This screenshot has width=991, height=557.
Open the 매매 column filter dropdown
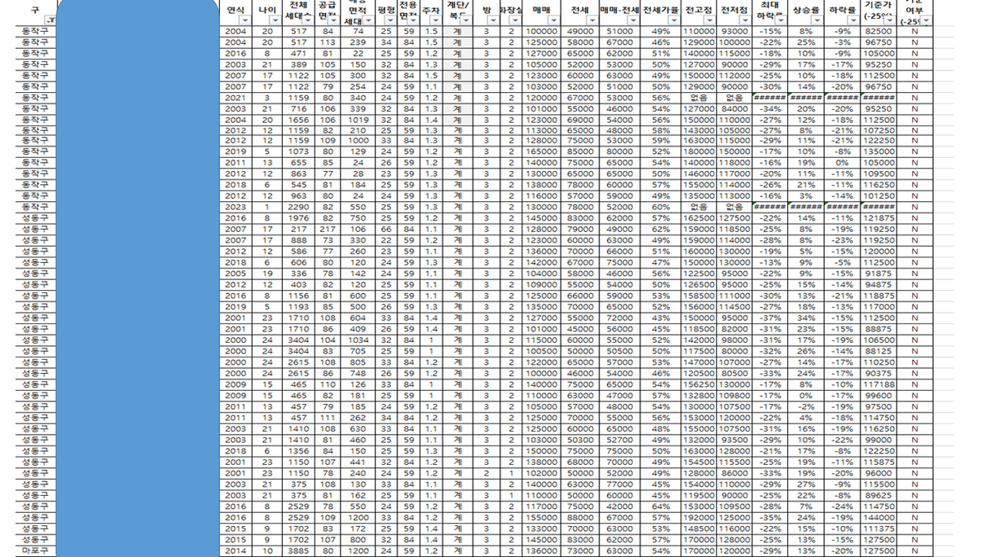(x=553, y=20)
